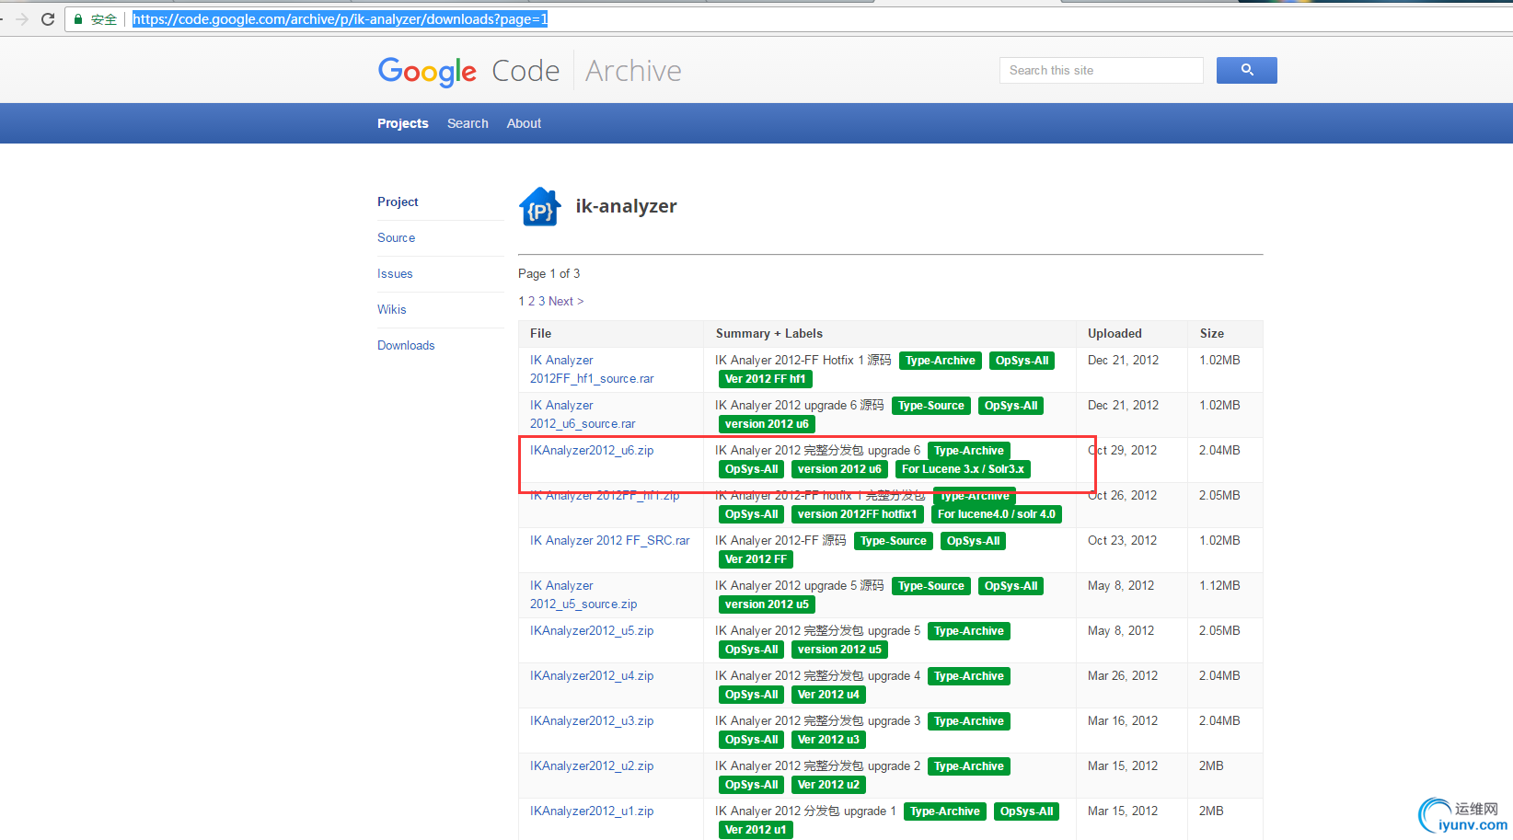Focus the Search this site field

(x=1101, y=70)
